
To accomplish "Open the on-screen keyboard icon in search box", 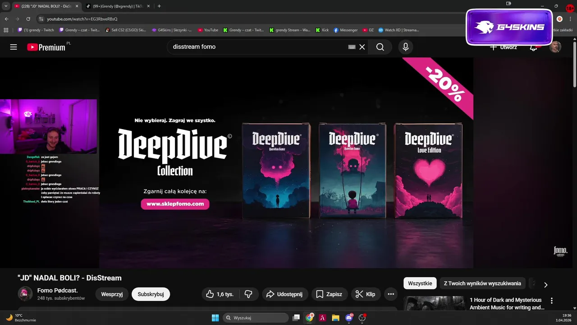I will [352, 47].
